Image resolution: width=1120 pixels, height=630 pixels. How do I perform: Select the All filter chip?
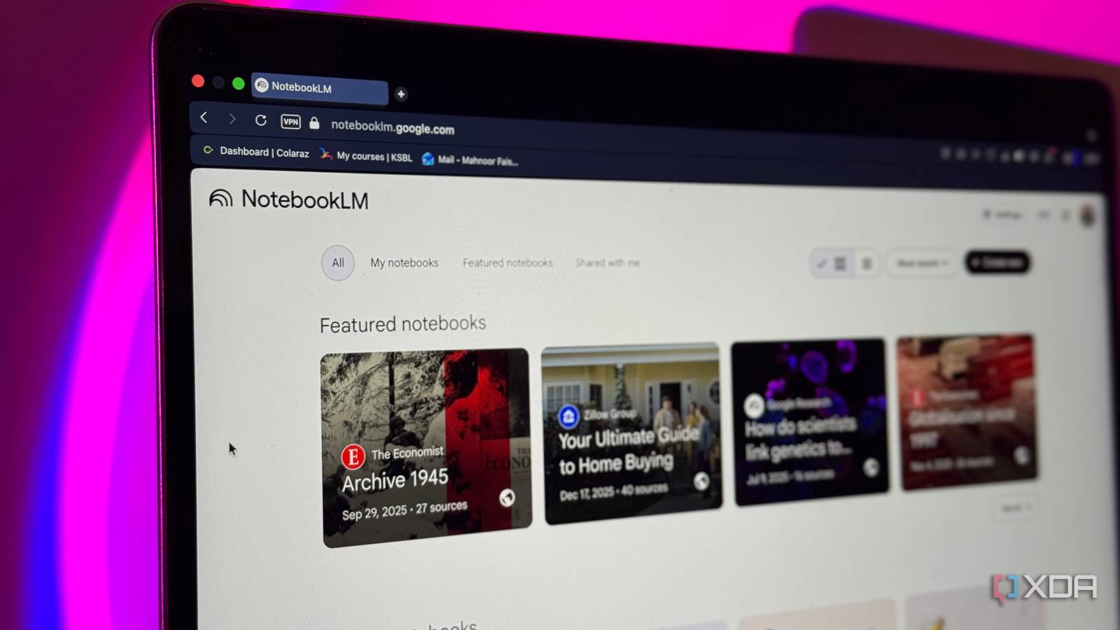click(x=338, y=262)
